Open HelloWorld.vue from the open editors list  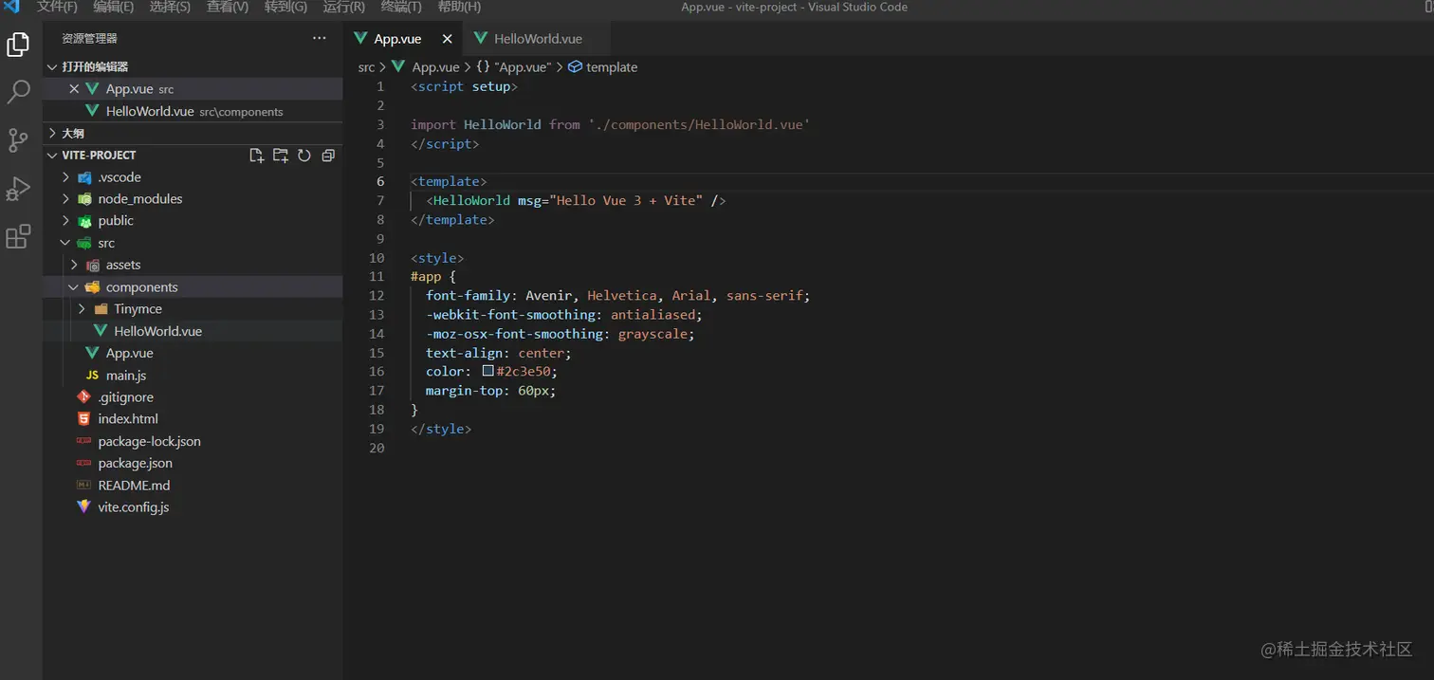193,111
